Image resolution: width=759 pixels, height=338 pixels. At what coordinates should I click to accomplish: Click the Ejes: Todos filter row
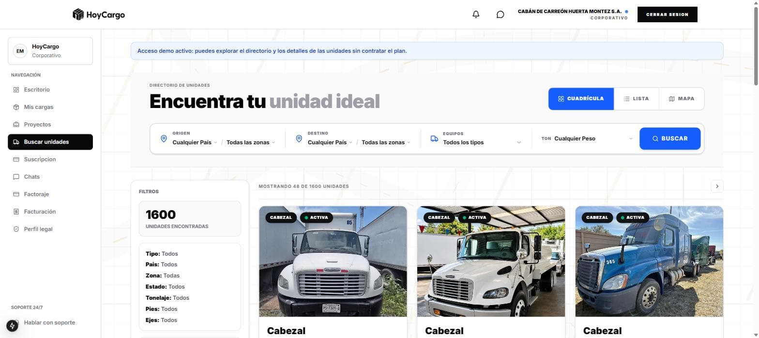(161, 320)
